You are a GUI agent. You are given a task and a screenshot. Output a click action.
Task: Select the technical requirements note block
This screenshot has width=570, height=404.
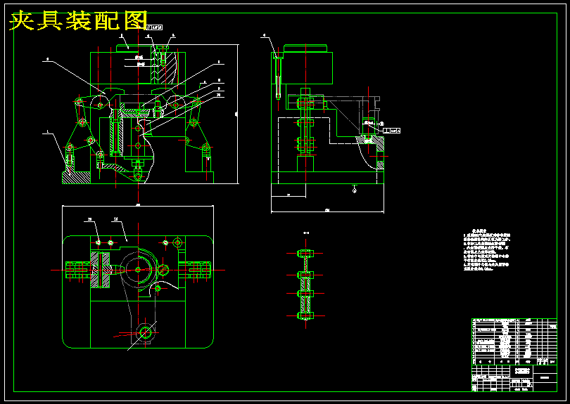pyautogui.click(x=486, y=249)
